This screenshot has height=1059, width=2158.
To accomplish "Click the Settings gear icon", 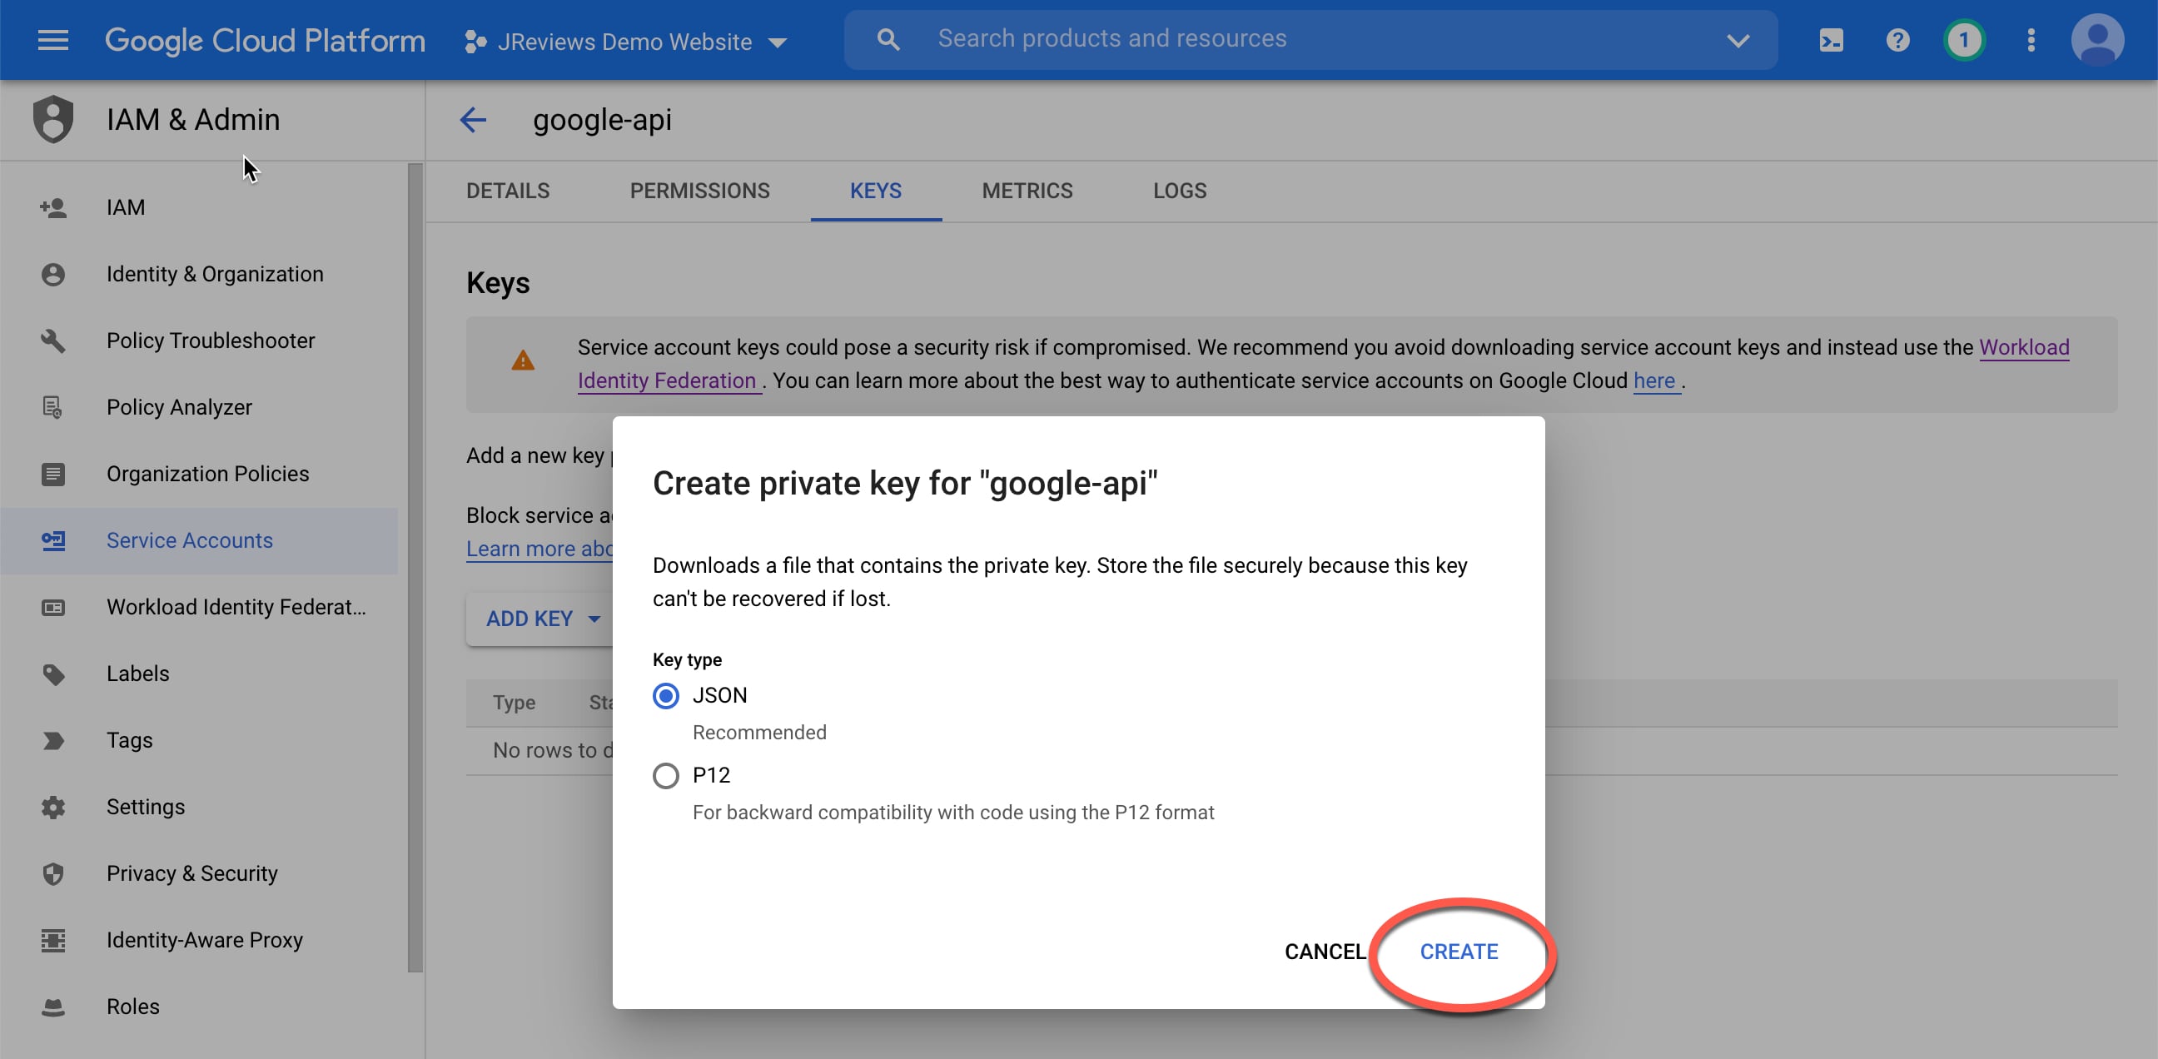I will 52,807.
